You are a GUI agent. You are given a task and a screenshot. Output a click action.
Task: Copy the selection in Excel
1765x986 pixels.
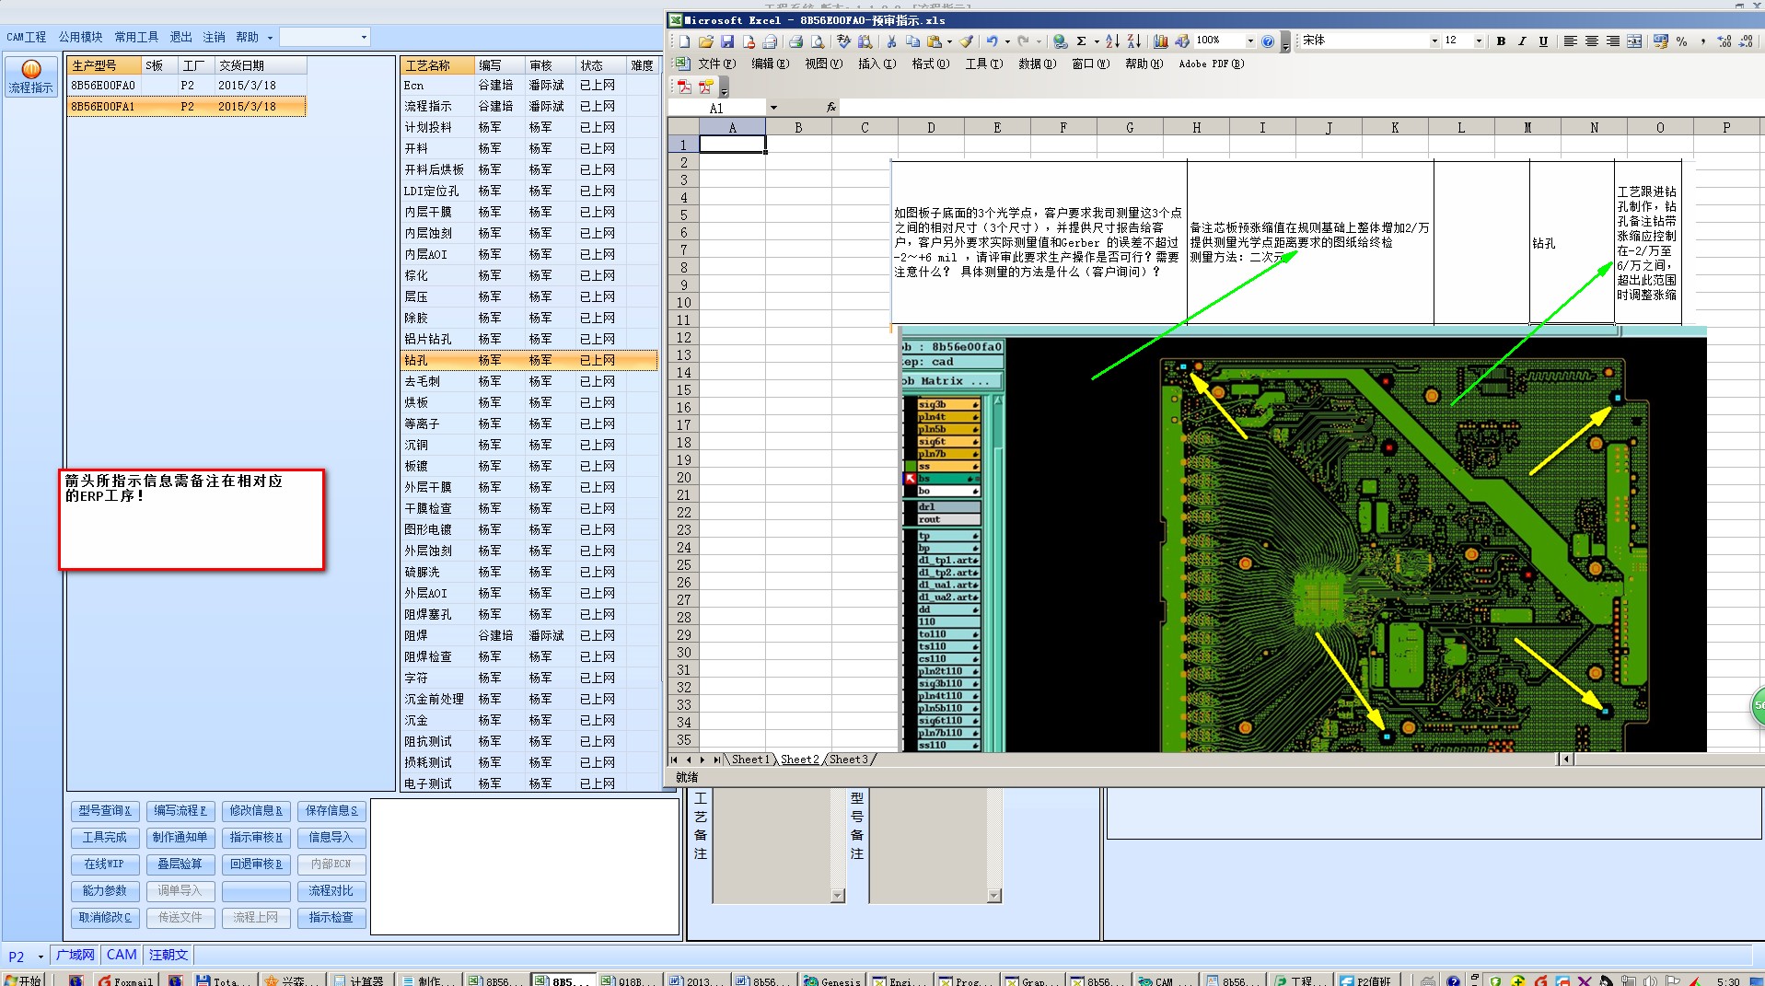point(912,41)
